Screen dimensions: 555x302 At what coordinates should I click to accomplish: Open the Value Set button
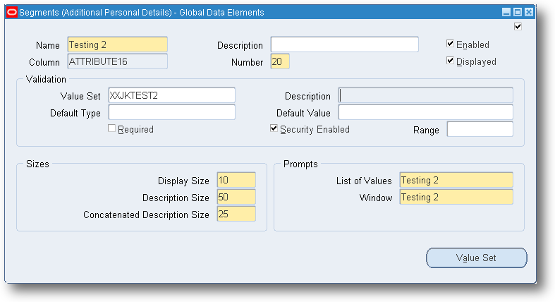pos(477,258)
